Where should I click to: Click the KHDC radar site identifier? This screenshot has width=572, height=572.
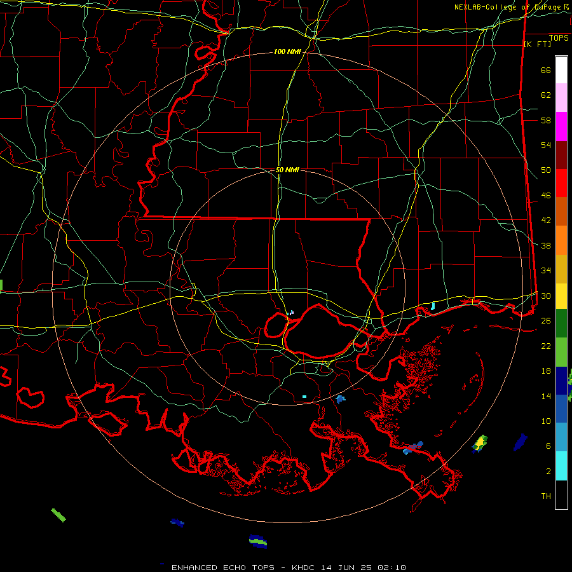[x=304, y=568]
